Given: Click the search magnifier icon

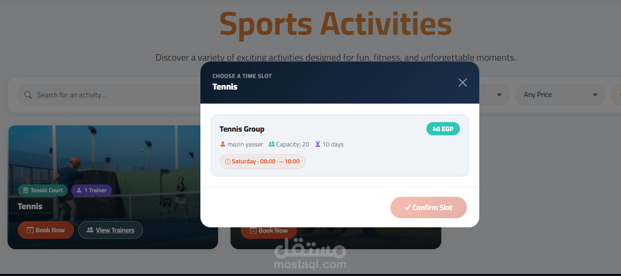Looking at the screenshot, I should (28, 95).
